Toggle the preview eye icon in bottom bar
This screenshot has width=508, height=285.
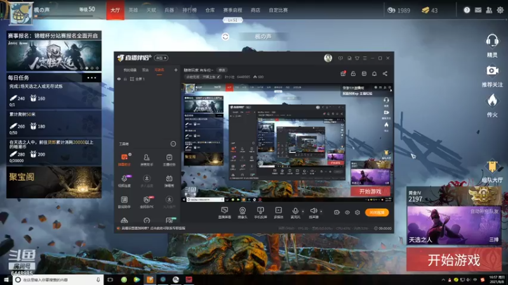(x=347, y=212)
